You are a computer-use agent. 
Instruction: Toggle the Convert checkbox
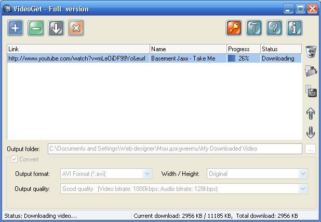pos(15,159)
